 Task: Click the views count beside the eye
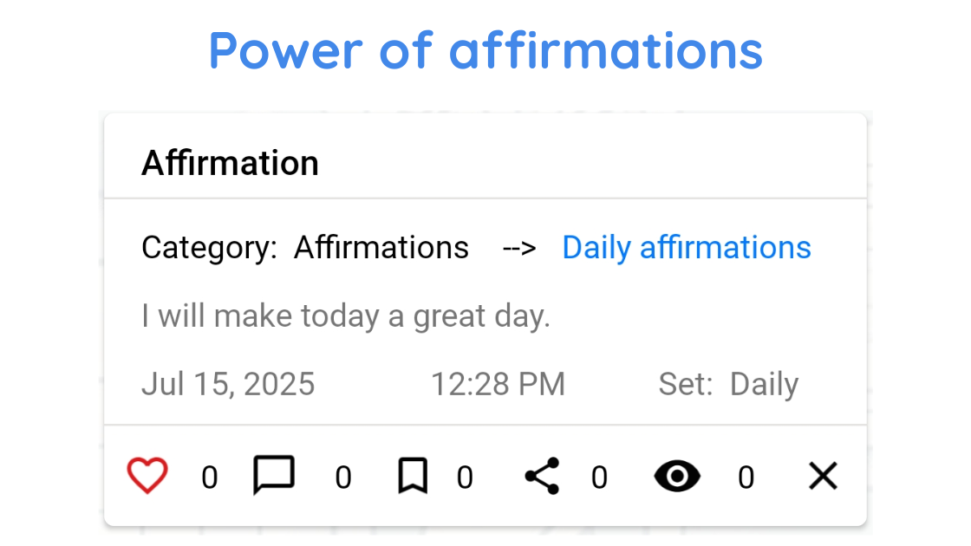[746, 478]
